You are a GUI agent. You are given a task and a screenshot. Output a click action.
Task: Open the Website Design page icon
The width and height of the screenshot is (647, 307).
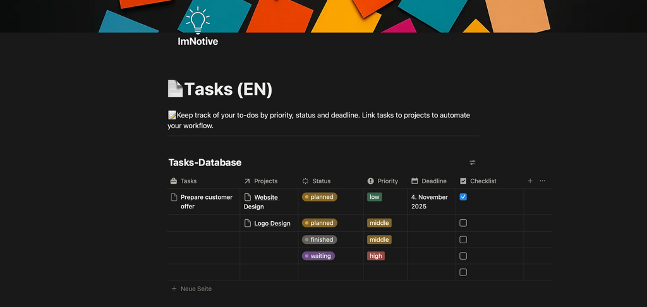point(248,197)
